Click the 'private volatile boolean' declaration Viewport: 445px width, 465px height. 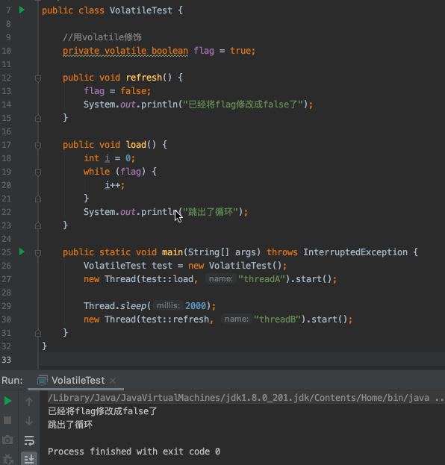tap(125, 51)
